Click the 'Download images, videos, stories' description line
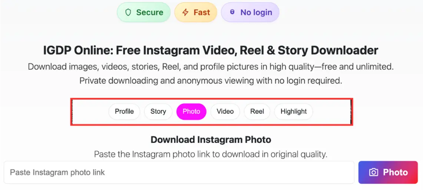The width and height of the screenshot is (423, 190). pos(211,67)
